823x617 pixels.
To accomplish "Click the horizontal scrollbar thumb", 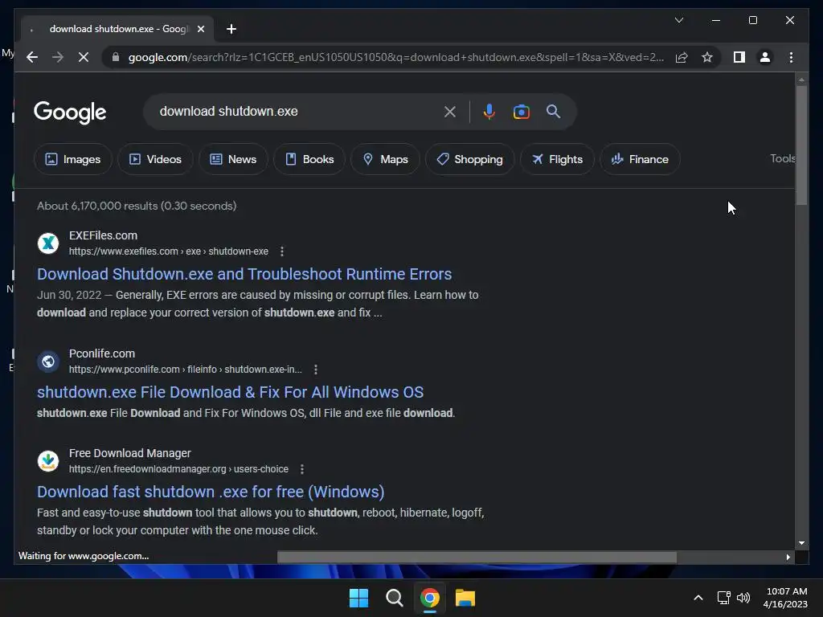I will tap(477, 557).
